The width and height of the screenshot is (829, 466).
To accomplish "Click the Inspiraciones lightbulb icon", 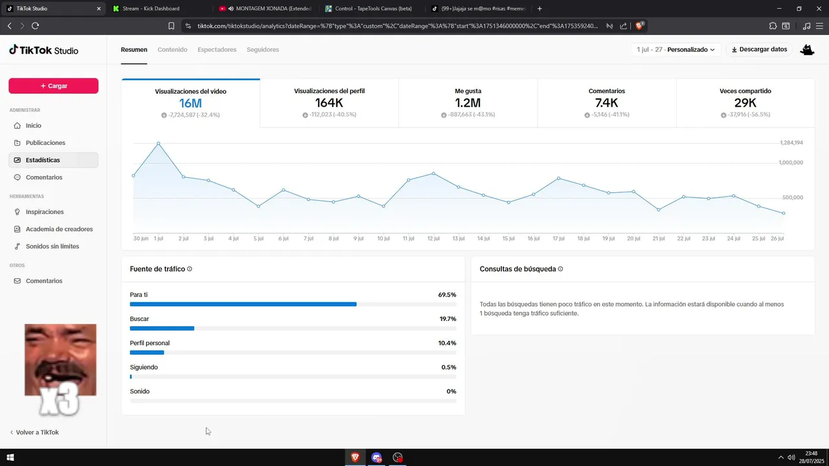I will tap(17, 212).
